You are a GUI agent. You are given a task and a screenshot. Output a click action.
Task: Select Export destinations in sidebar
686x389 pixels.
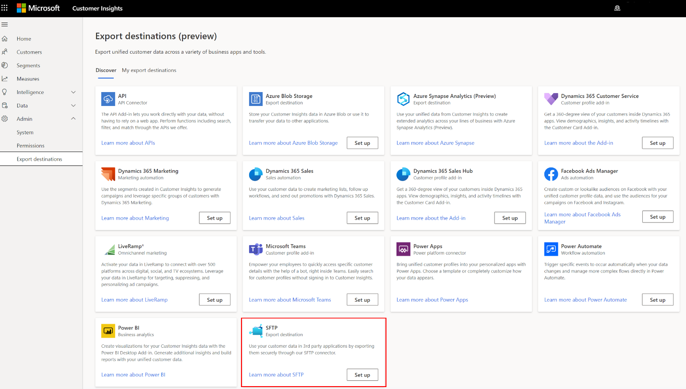[41, 159]
